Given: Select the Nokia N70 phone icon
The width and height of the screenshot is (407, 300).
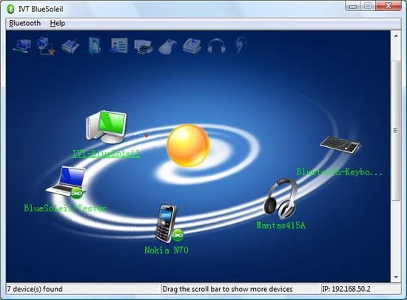Looking at the screenshot, I should tap(166, 223).
